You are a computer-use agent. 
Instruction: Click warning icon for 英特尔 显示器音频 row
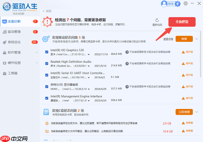(x=183, y=87)
